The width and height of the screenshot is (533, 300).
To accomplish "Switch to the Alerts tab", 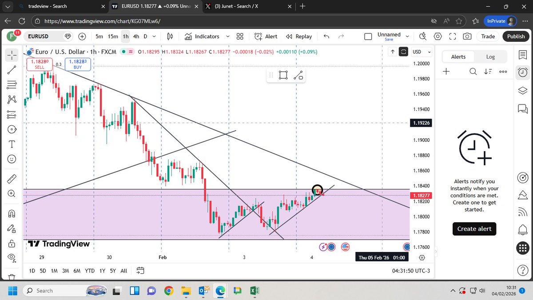I will click(458, 56).
